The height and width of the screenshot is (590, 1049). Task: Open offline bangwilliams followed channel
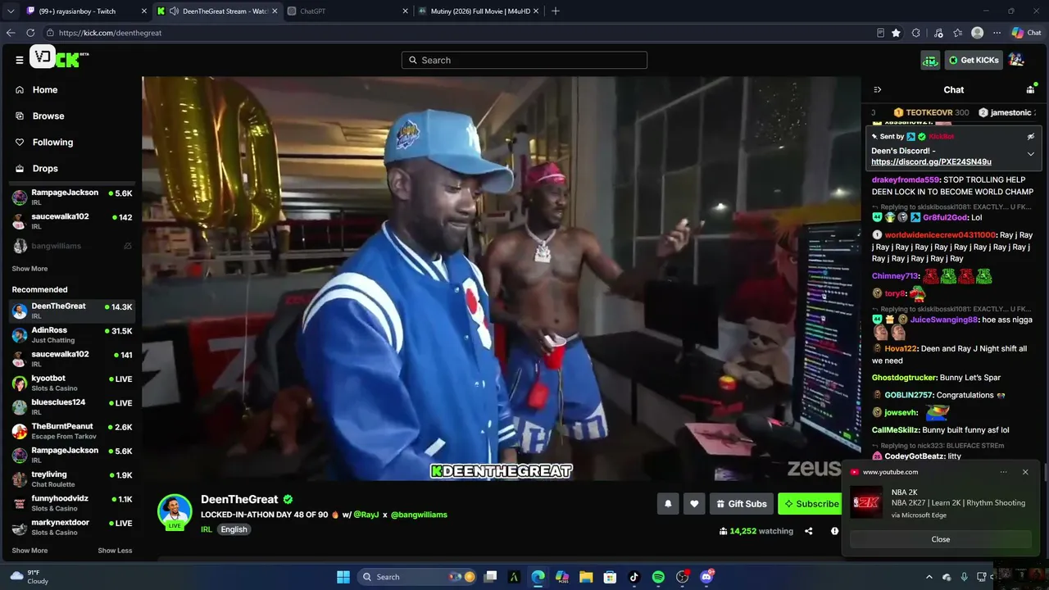72,246
